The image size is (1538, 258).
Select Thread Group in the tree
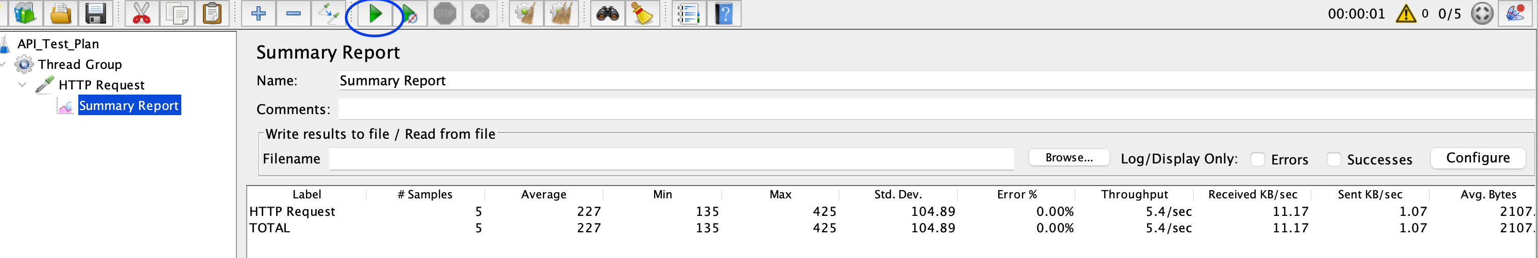tap(79, 64)
